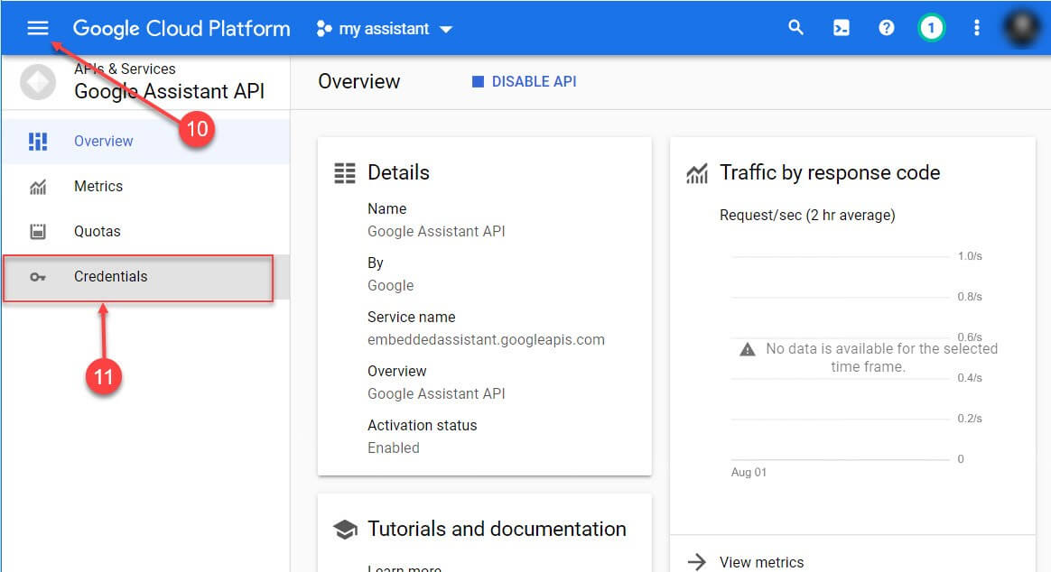The height and width of the screenshot is (572, 1051).
Task: Select Overview in the sidebar
Action: (x=103, y=141)
